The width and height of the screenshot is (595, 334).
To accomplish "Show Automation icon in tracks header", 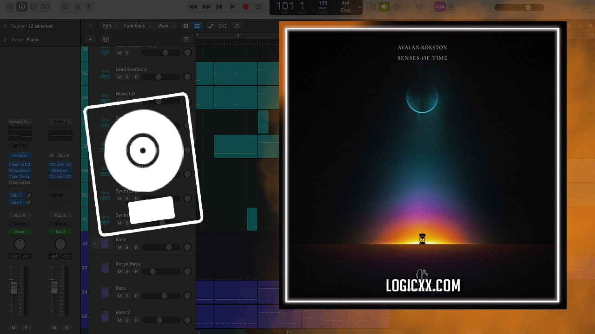I will click(x=211, y=26).
